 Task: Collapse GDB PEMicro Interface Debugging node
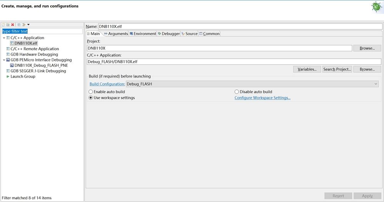pyautogui.click(x=4, y=60)
